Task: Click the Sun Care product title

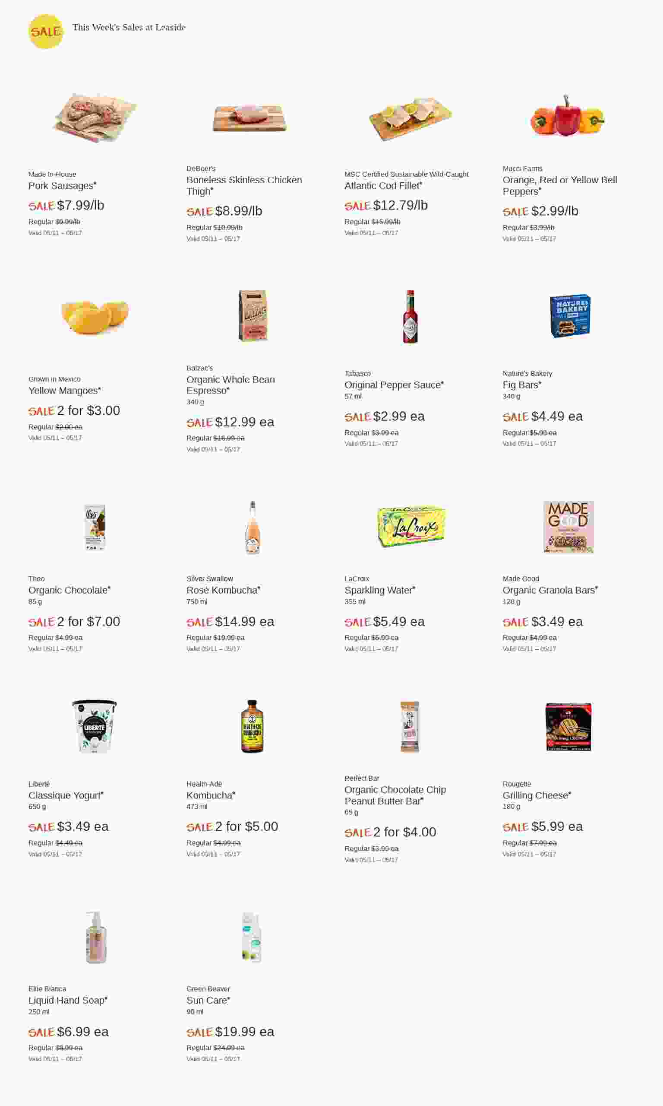Action: [207, 1000]
